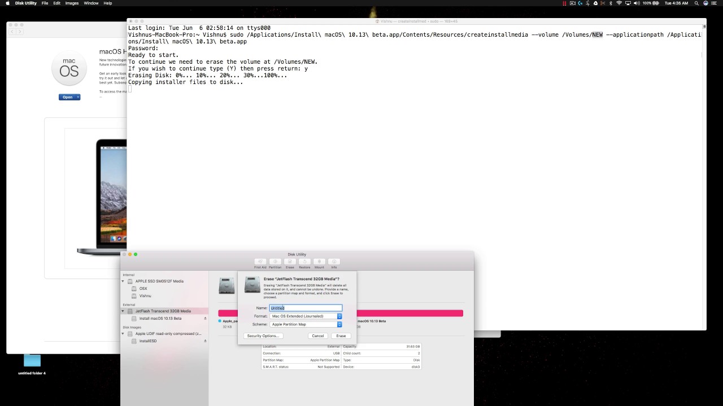Open the Edit menu

(x=56, y=3)
